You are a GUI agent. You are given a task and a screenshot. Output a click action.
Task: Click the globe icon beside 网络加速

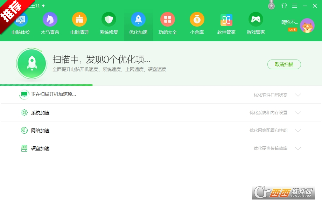(24, 130)
